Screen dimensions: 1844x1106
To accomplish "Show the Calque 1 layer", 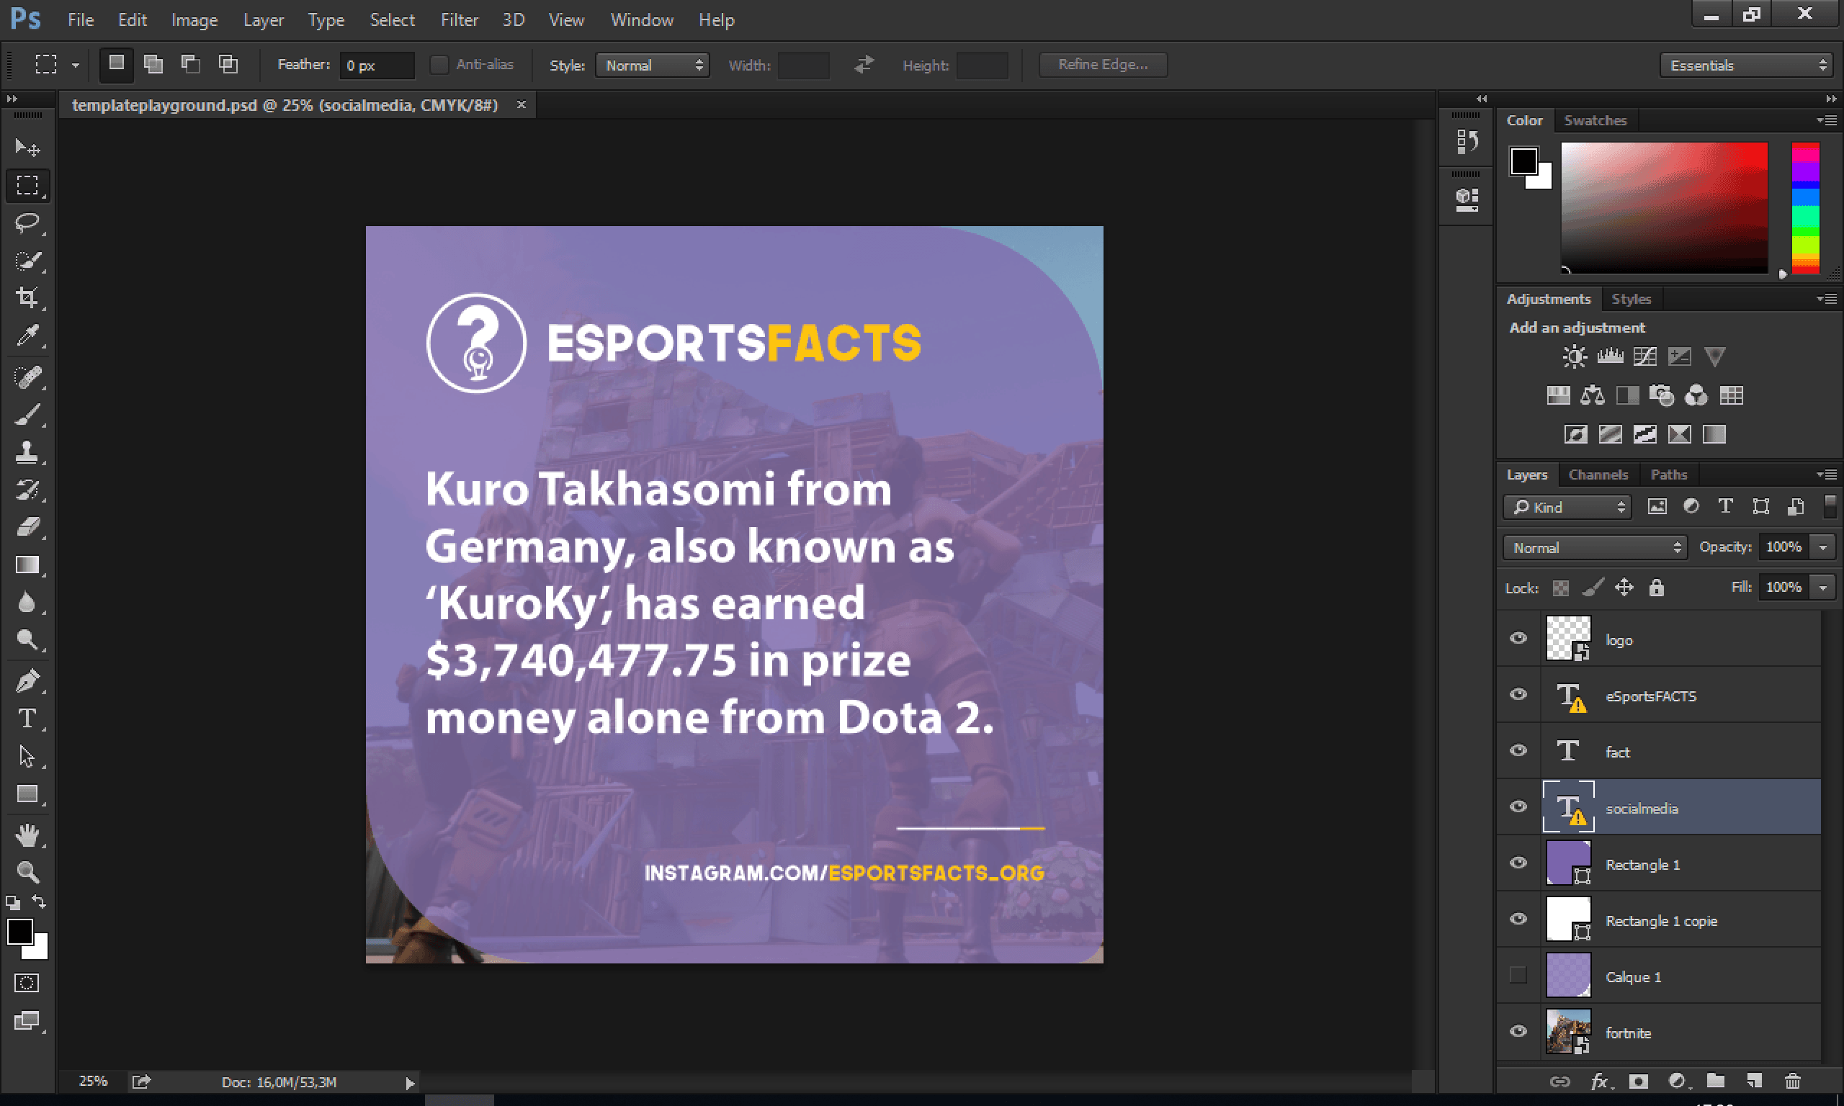I will [x=1518, y=975].
